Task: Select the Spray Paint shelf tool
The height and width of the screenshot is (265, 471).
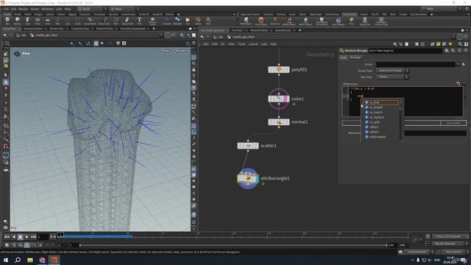Action: [127, 21]
